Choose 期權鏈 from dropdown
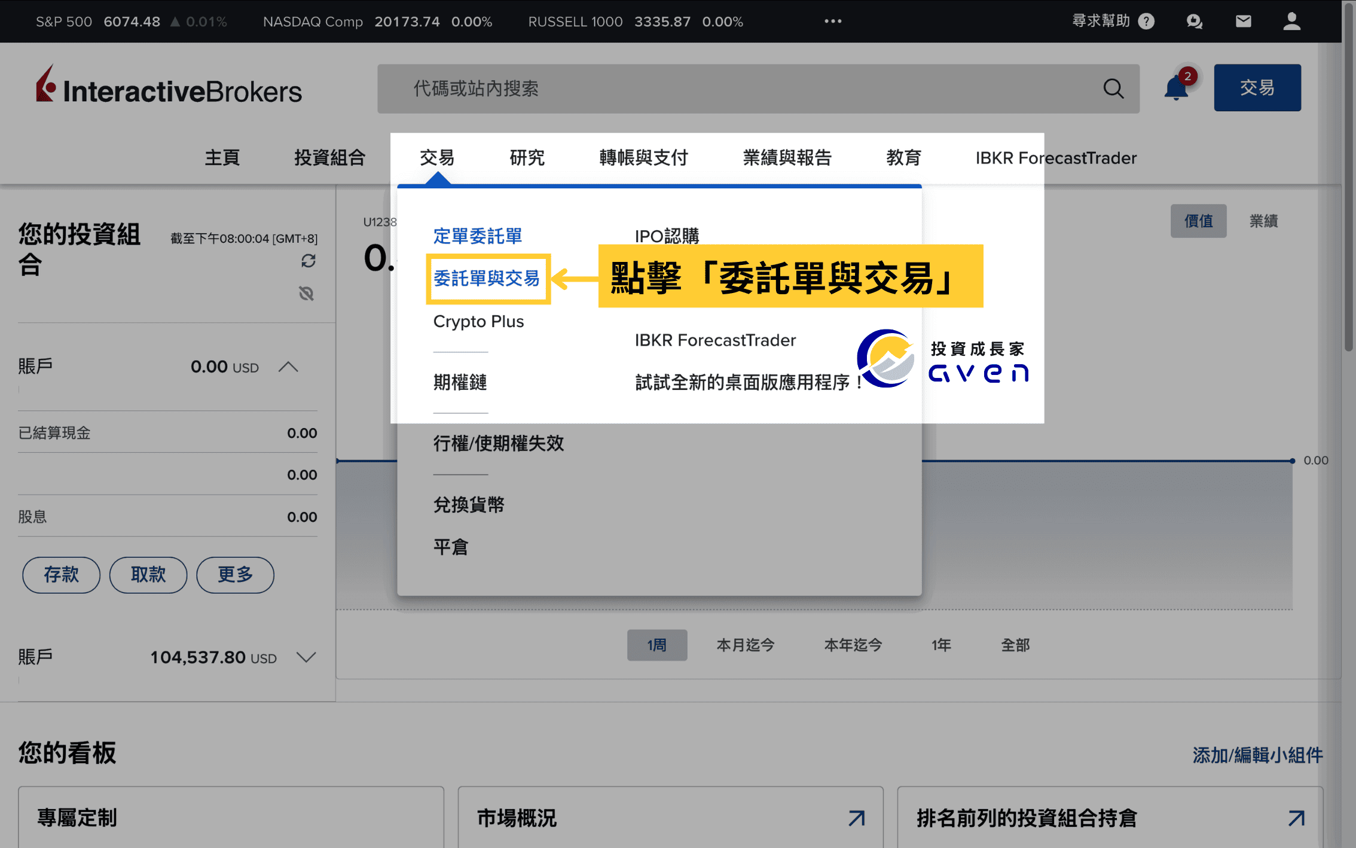This screenshot has height=848, width=1356. [460, 382]
